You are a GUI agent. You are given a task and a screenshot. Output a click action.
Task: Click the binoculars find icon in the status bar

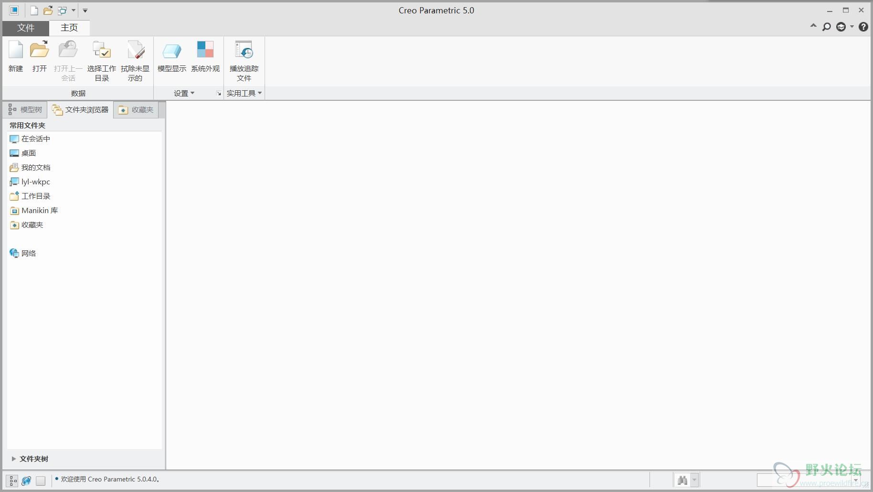pyautogui.click(x=682, y=480)
